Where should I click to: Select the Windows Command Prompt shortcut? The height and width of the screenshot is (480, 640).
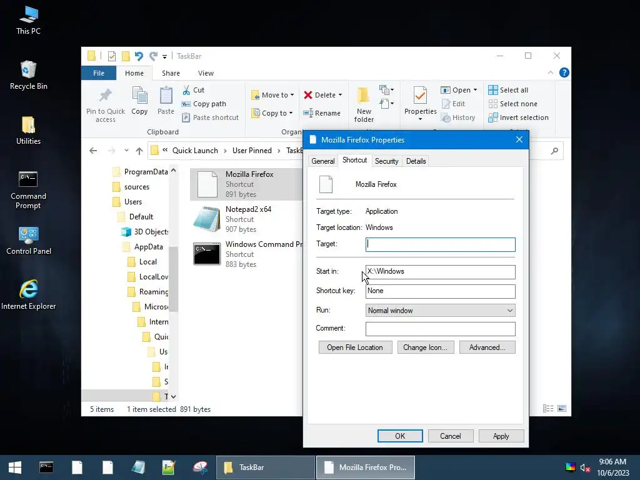coord(246,254)
